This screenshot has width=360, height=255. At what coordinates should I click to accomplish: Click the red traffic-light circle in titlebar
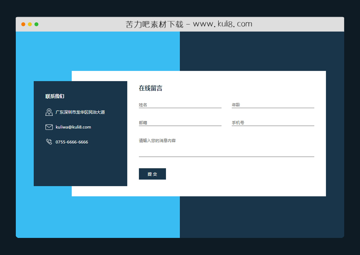23,24
